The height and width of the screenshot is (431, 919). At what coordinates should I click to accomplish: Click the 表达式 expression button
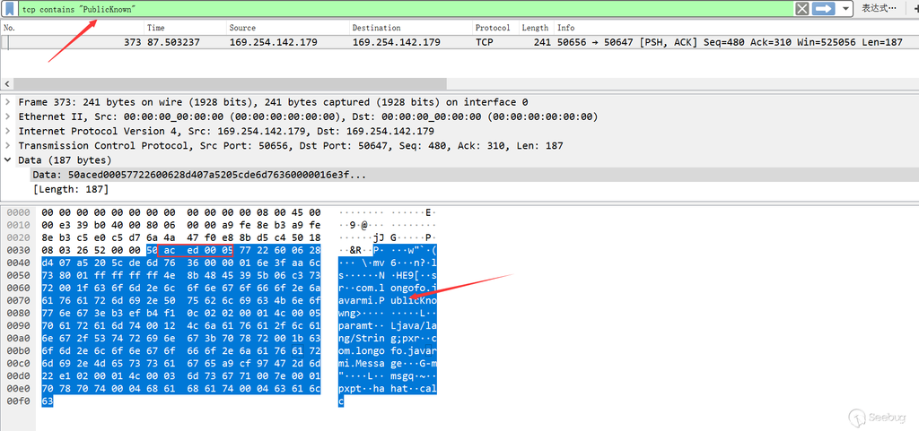[879, 8]
